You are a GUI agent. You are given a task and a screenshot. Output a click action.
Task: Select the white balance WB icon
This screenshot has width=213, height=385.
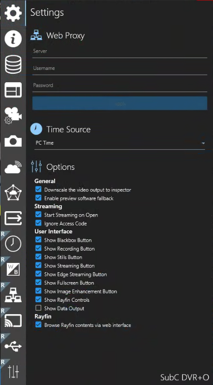click(x=13, y=269)
